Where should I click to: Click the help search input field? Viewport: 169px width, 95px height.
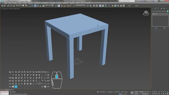[127, 1]
